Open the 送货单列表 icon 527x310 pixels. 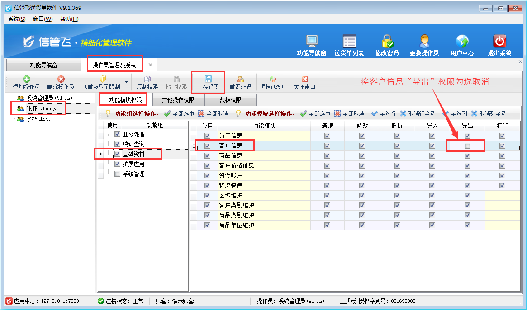(x=349, y=42)
